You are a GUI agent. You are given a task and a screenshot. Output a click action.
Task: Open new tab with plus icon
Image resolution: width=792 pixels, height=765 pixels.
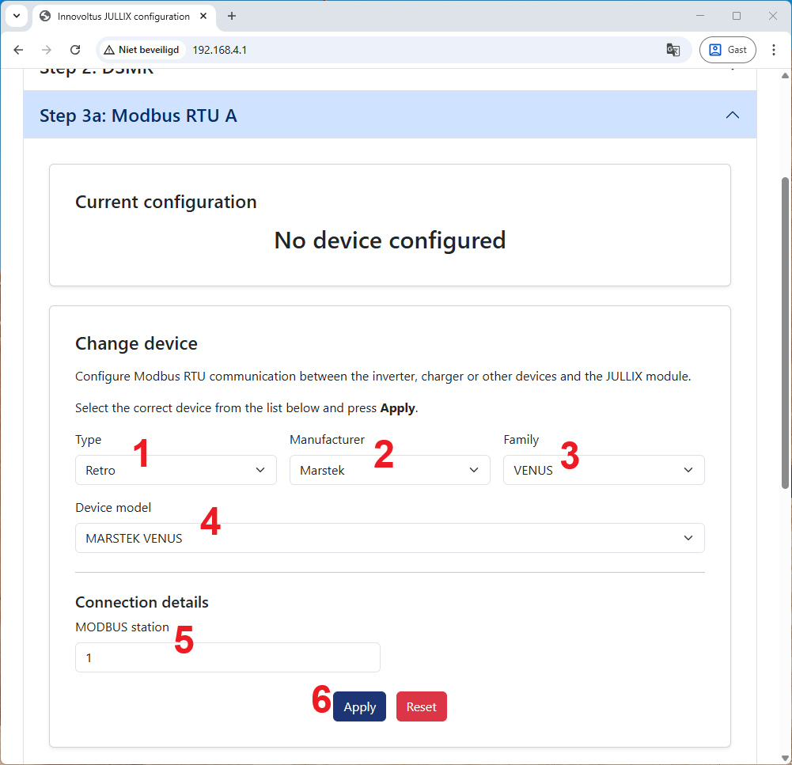[232, 16]
